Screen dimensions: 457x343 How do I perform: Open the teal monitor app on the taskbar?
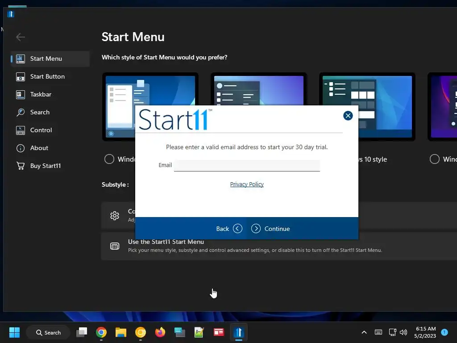coord(179,332)
